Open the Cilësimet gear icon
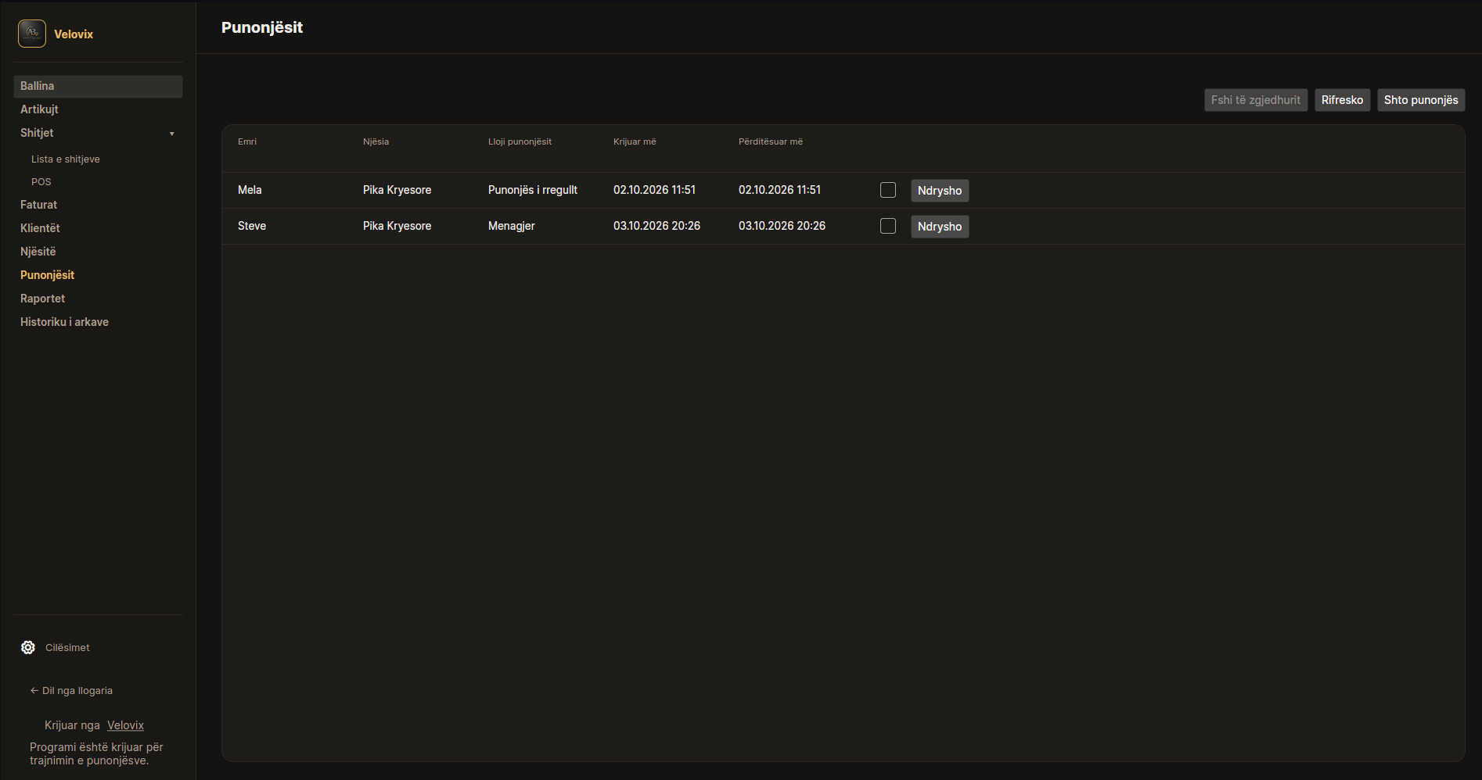The image size is (1482, 780). pyautogui.click(x=28, y=648)
